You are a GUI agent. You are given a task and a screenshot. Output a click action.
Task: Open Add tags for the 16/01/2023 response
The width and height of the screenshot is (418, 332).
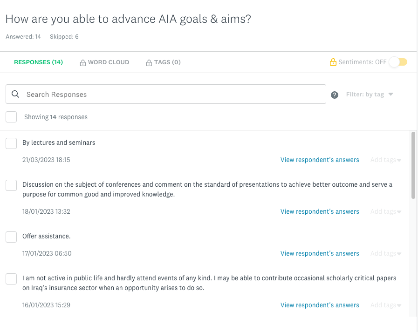(386, 305)
